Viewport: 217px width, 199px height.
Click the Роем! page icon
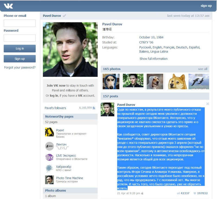coord(49,132)
